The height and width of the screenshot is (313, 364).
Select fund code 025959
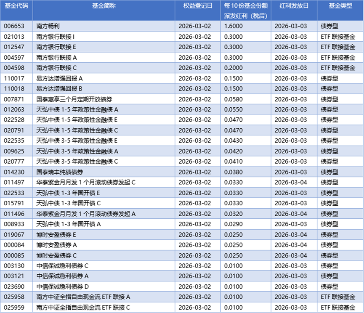tap(14, 308)
